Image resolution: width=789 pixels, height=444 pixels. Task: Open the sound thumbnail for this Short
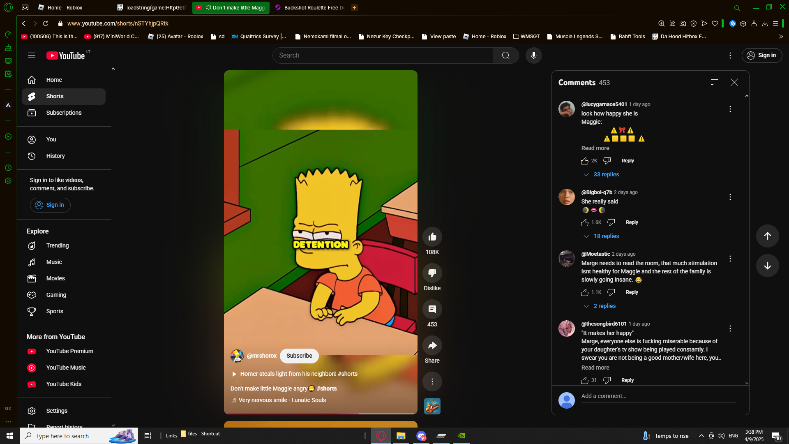[432, 406]
